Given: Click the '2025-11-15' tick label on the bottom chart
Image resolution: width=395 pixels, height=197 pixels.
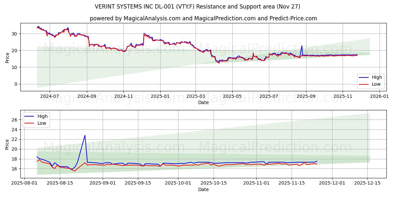Looking at the screenshot, I should (291, 183).
